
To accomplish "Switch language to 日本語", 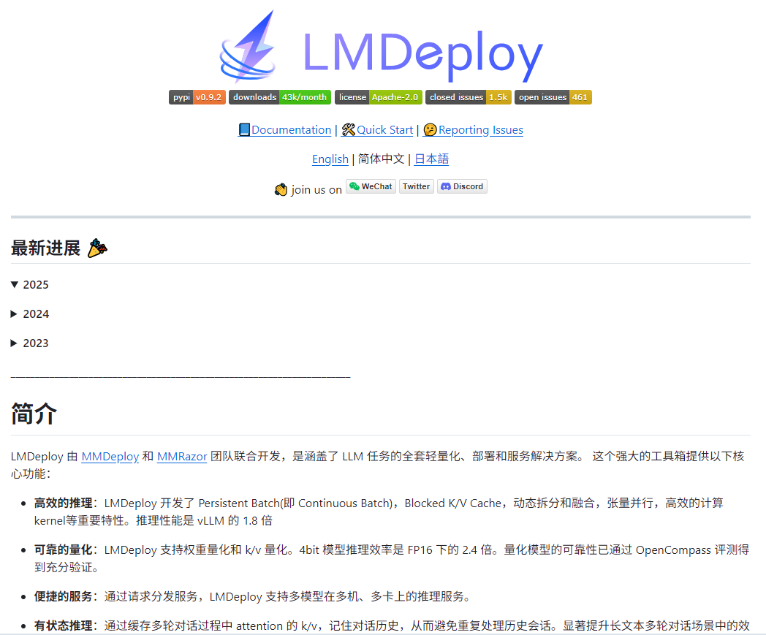I will click(x=431, y=159).
